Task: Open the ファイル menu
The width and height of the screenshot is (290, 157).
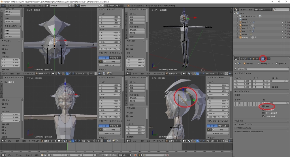Action: coord(11,6)
